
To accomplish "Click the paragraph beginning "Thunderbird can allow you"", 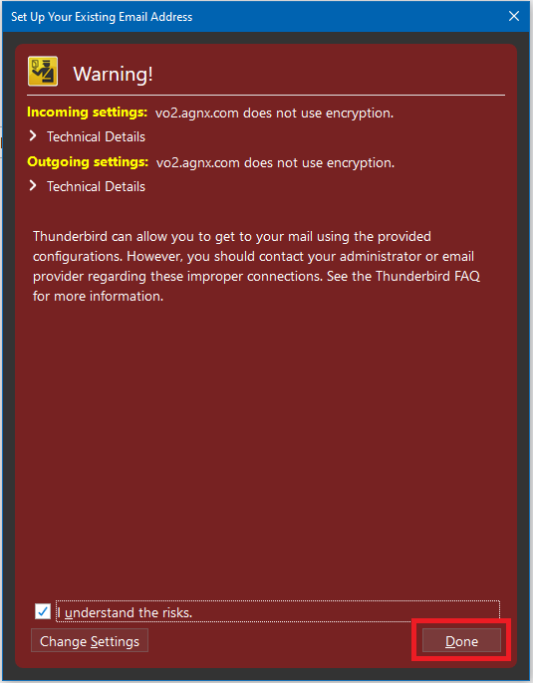I will (x=256, y=266).
